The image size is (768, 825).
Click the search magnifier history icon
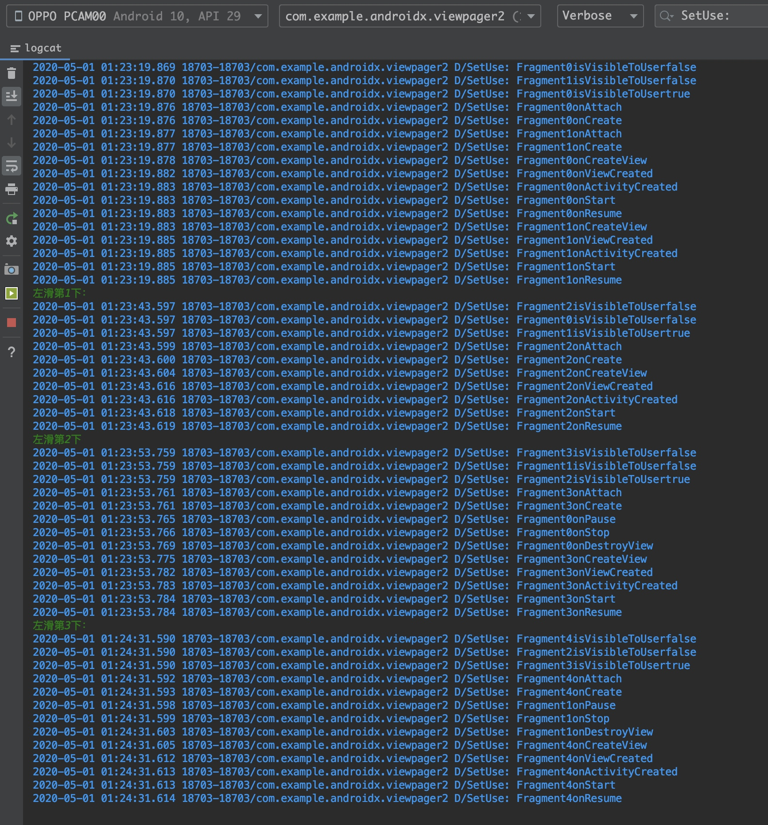coord(667,16)
